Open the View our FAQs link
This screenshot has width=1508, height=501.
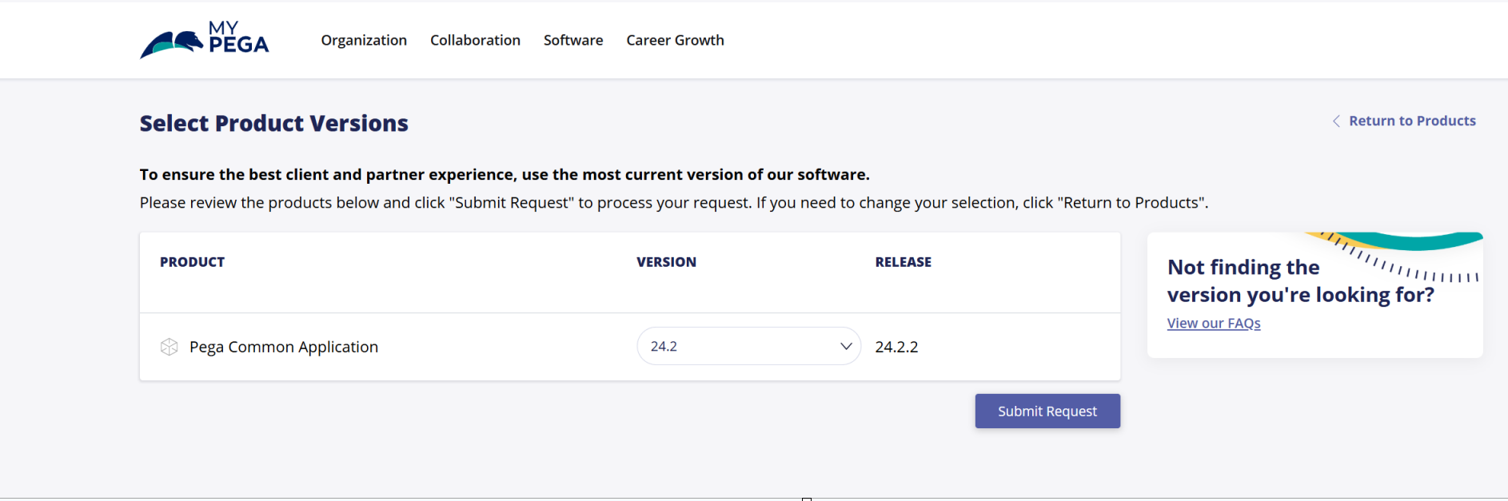point(1214,323)
